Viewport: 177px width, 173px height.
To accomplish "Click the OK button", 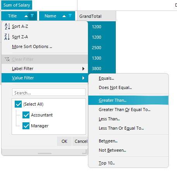I will tap(64, 141).
